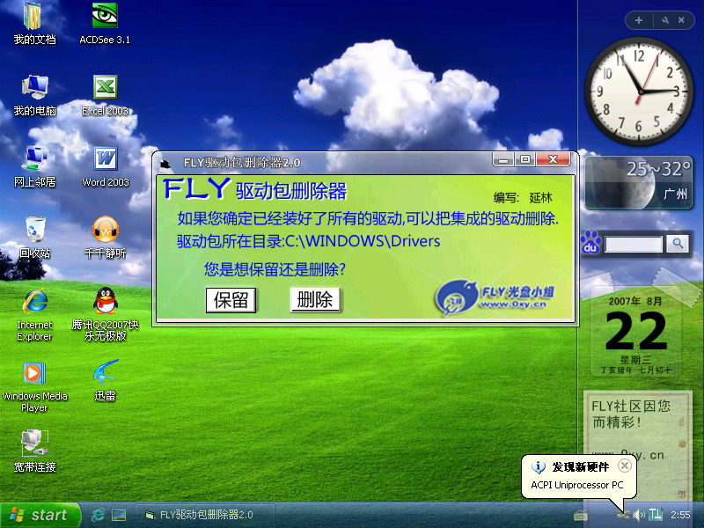Dismiss the 发现新硬件 balloon notification
This screenshot has height=528, width=704.
(625, 466)
